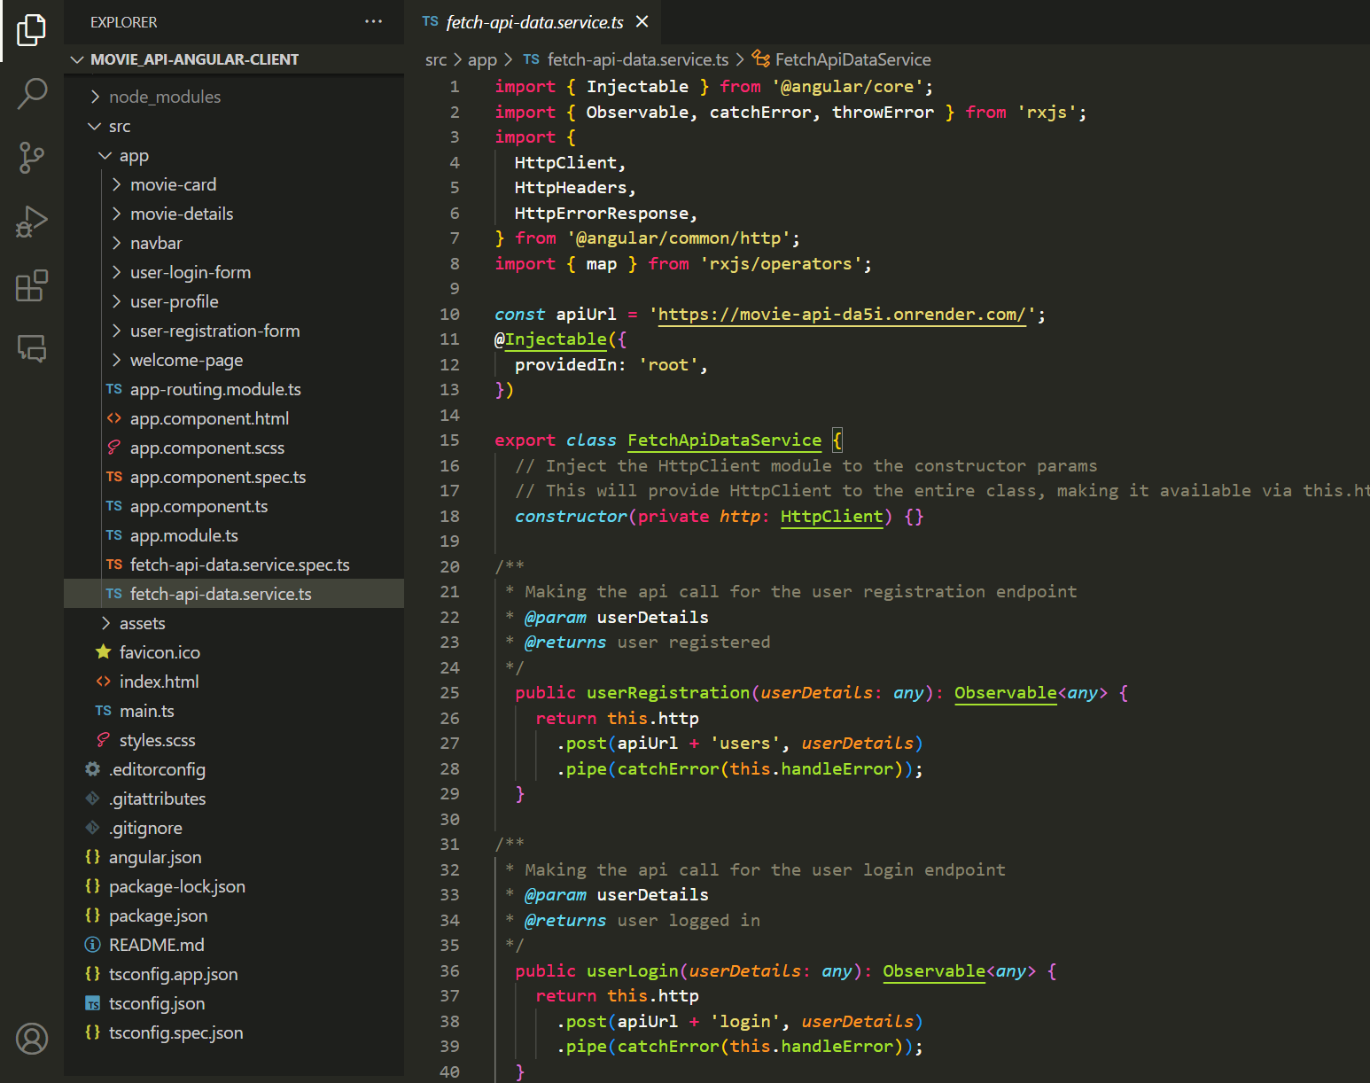Open app.component.html file

pyautogui.click(x=234, y=418)
